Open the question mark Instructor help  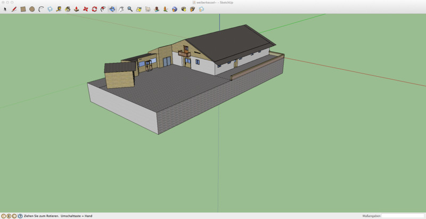point(20,216)
